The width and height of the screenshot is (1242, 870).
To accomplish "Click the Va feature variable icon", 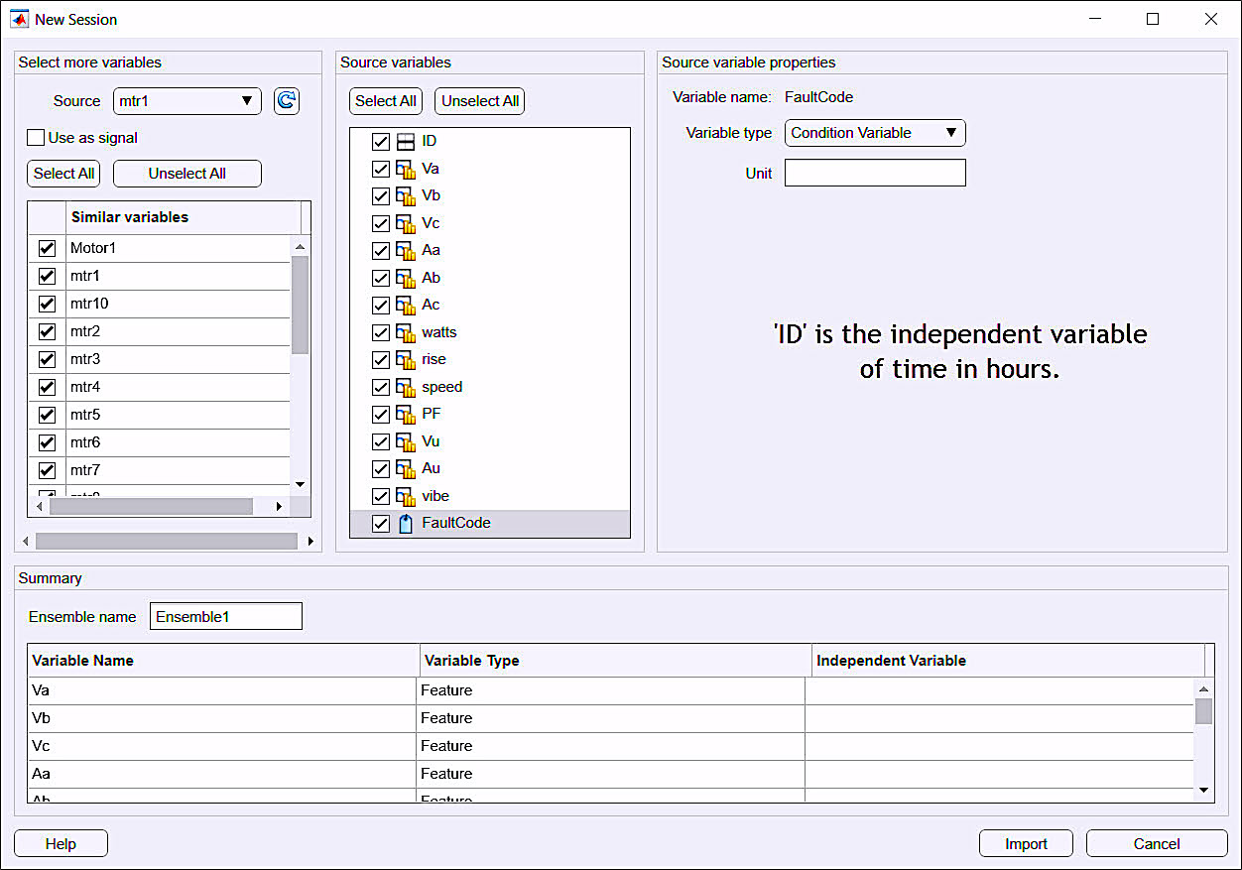I will point(405,169).
